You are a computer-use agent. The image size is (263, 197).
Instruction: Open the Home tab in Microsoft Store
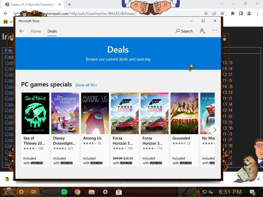pyautogui.click(x=36, y=31)
